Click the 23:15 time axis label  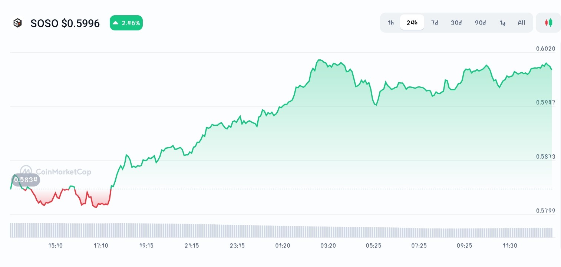(237, 245)
